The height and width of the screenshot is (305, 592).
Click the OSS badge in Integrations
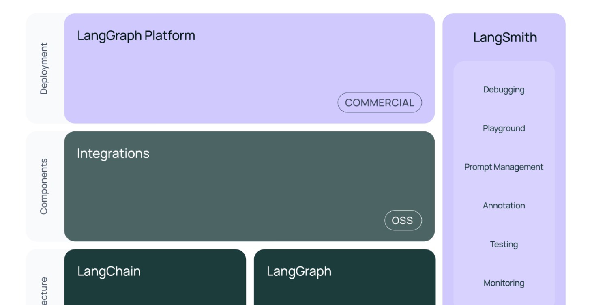[403, 220]
